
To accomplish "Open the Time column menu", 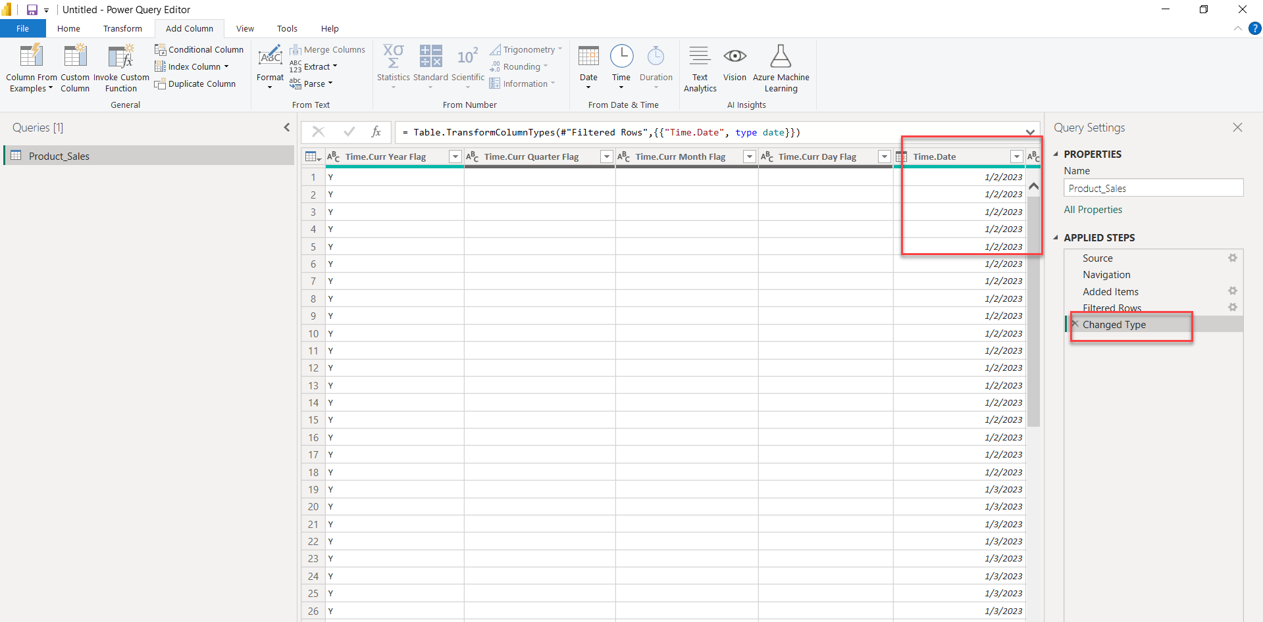I will click(x=621, y=68).
